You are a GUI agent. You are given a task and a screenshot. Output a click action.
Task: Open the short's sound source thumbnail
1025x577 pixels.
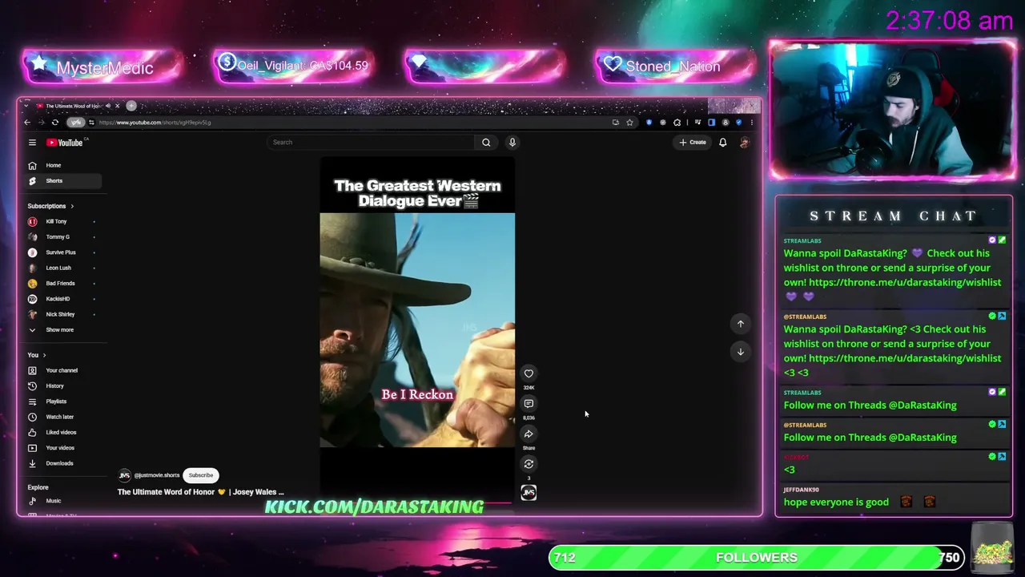(x=529, y=493)
